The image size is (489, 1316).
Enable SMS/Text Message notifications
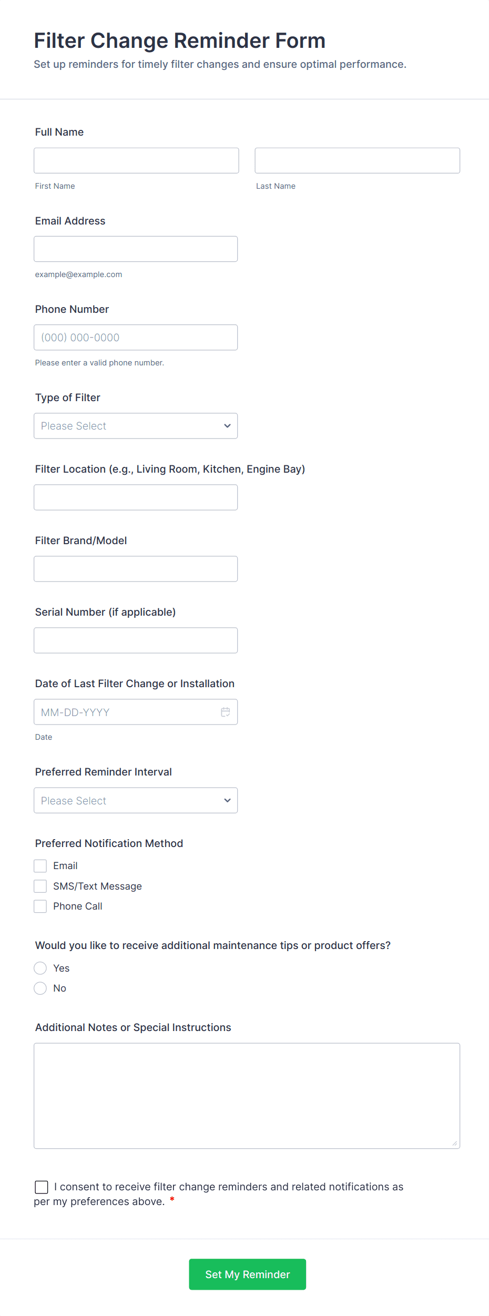click(x=40, y=886)
